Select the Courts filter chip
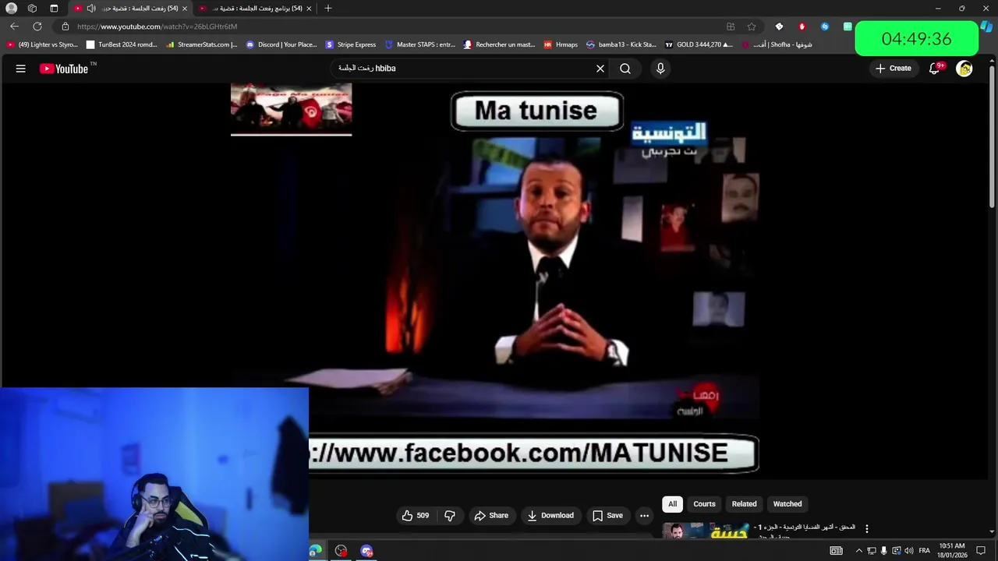Viewport: 998px width, 561px height. (x=704, y=504)
